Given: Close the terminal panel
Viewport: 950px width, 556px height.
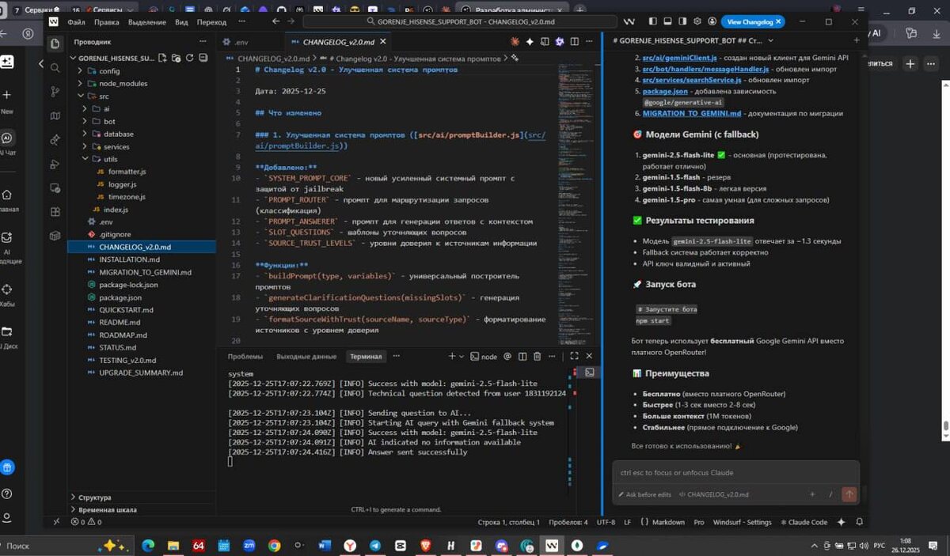Looking at the screenshot, I should 589,357.
